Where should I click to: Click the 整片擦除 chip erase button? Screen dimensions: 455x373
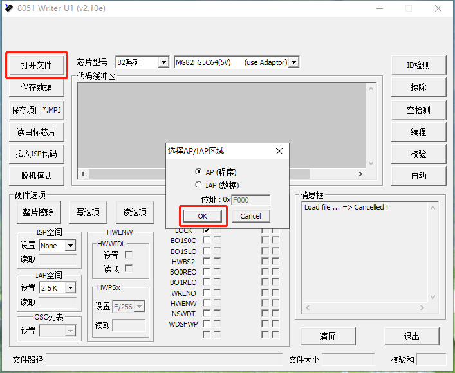pos(39,212)
